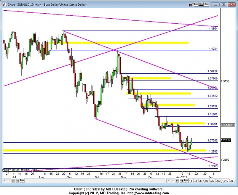
Task: Click the Inv button in title bar
Action: point(201,5)
